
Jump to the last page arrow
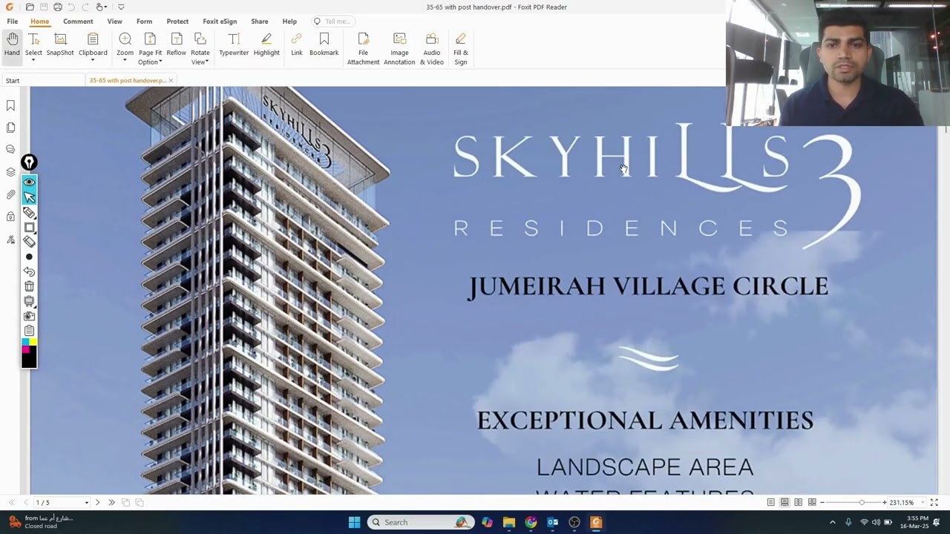[111, 502]
